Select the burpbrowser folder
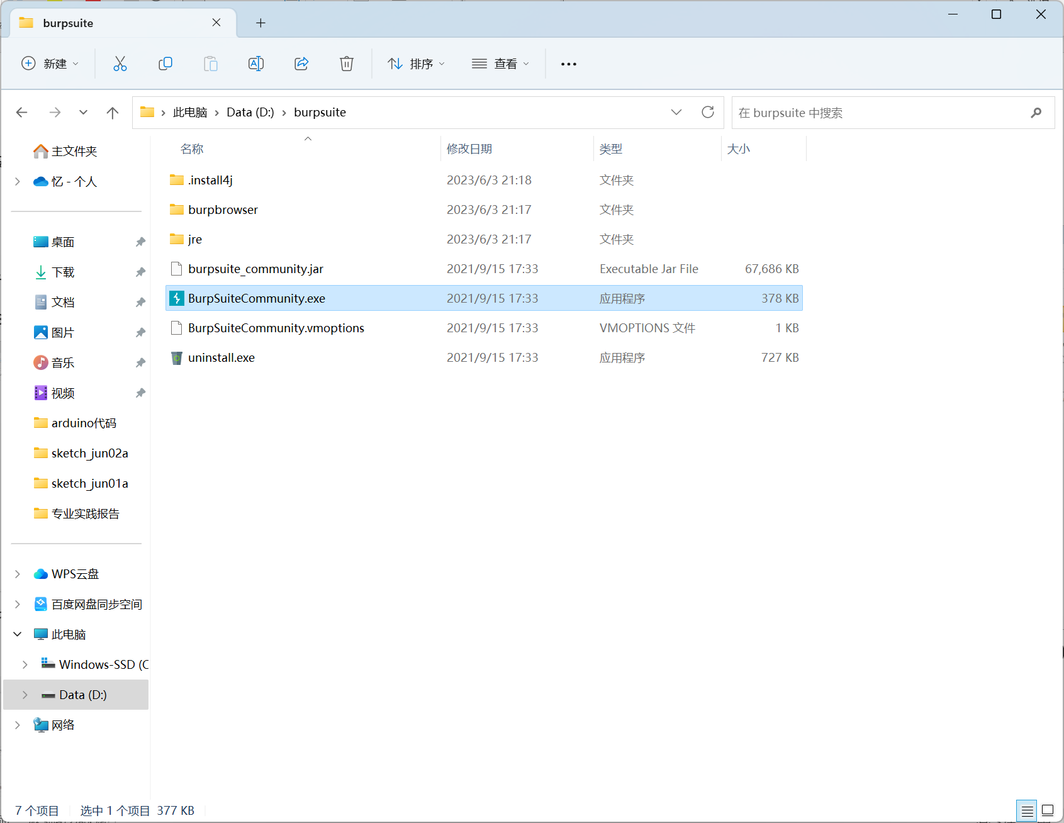This screenshot has width=1064, height=823. [484, 210]
